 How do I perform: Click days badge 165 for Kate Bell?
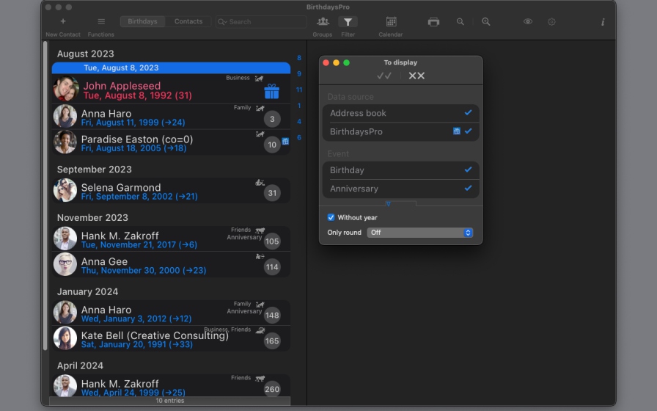coord(272,341)
